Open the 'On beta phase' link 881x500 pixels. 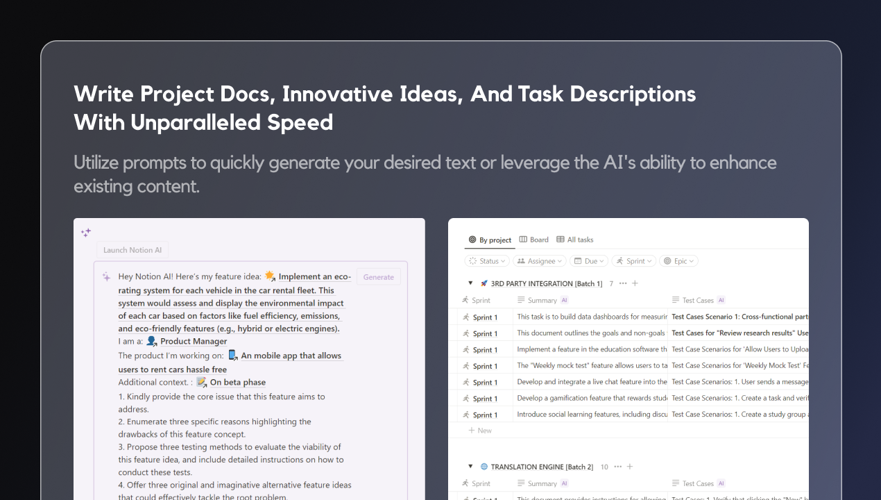238,383
